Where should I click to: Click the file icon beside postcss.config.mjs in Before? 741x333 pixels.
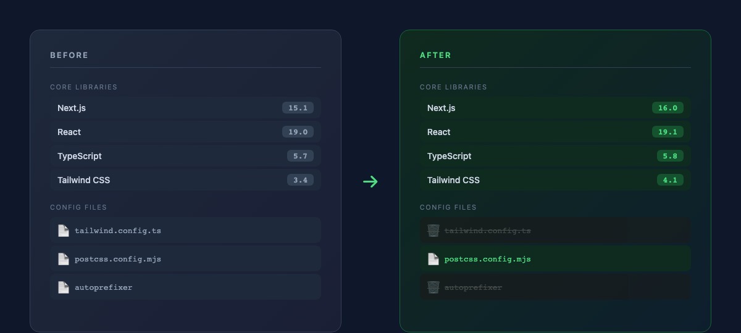[x=63, y=259]
